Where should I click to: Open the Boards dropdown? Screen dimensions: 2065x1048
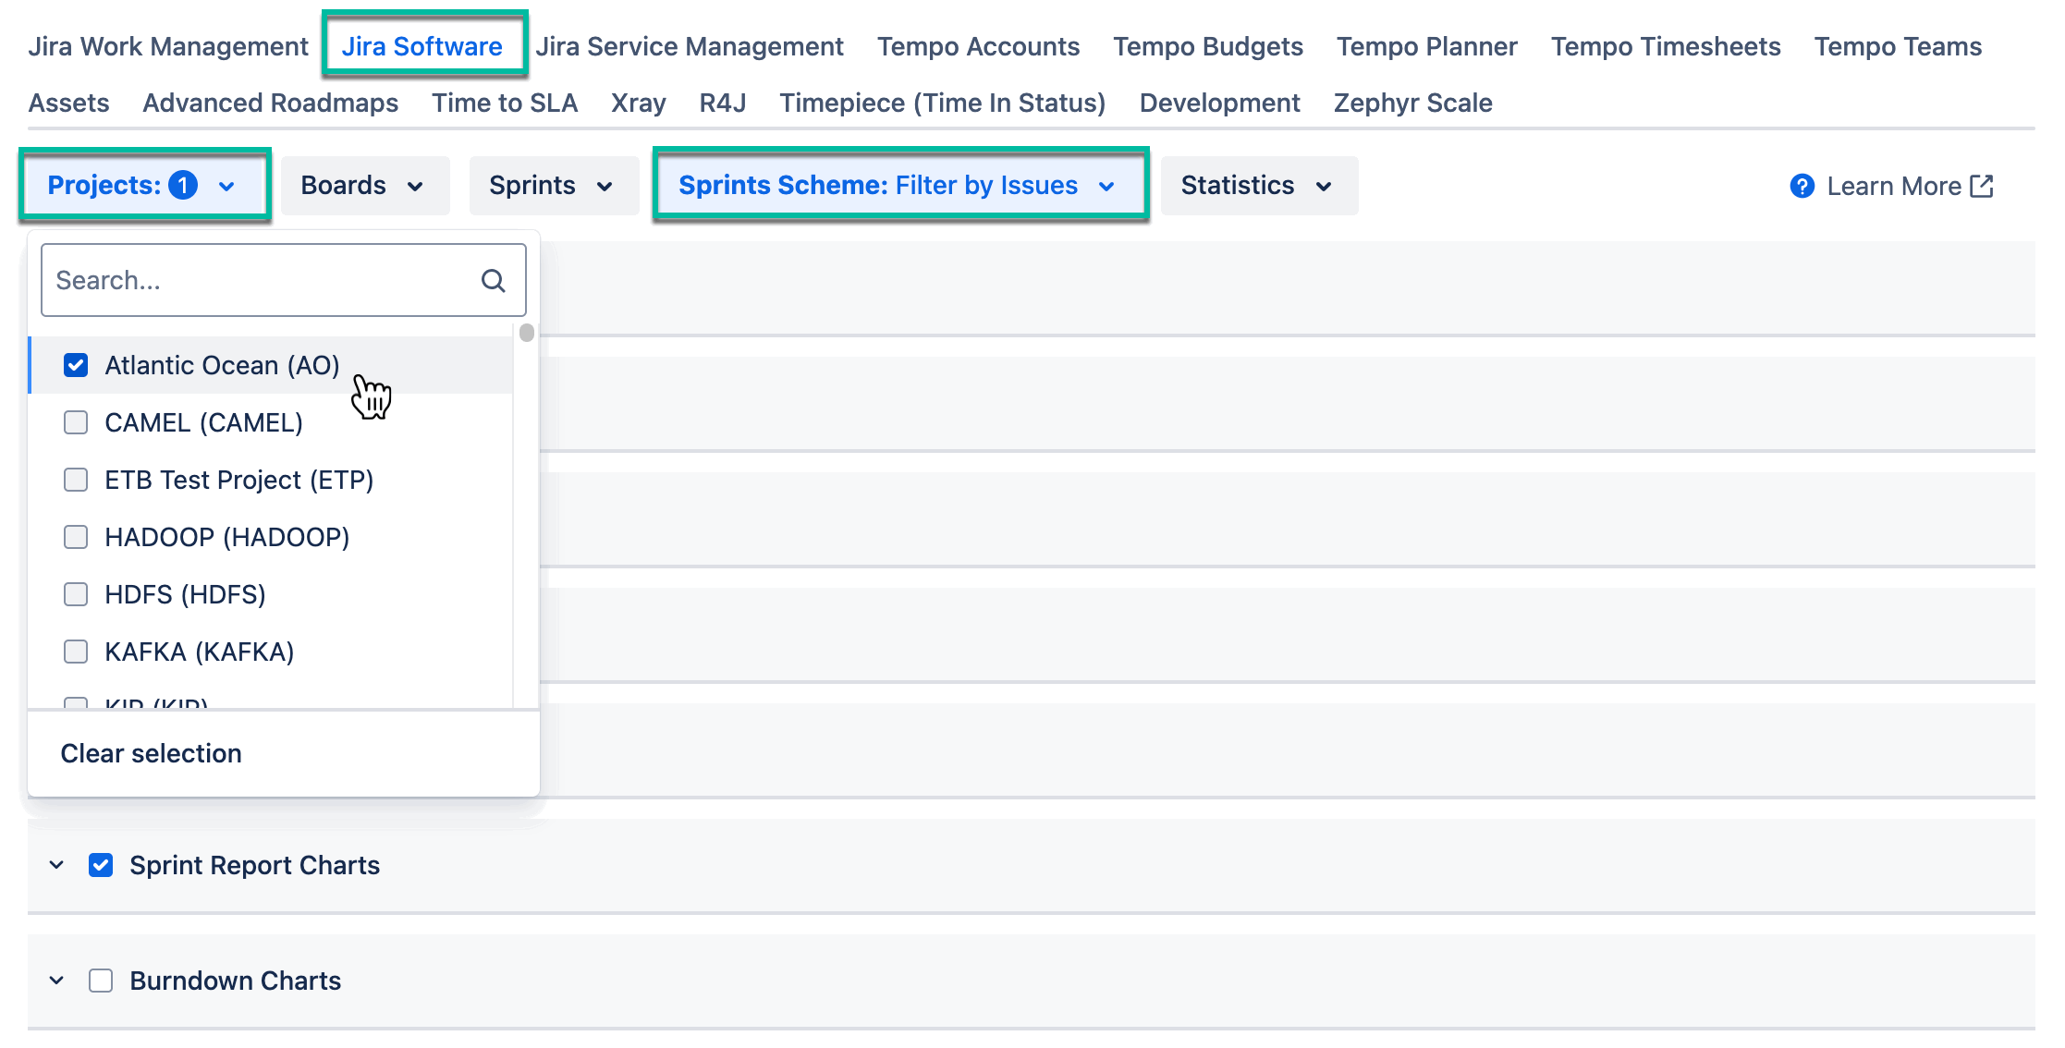pyautogui.click(x=364, y=185)
